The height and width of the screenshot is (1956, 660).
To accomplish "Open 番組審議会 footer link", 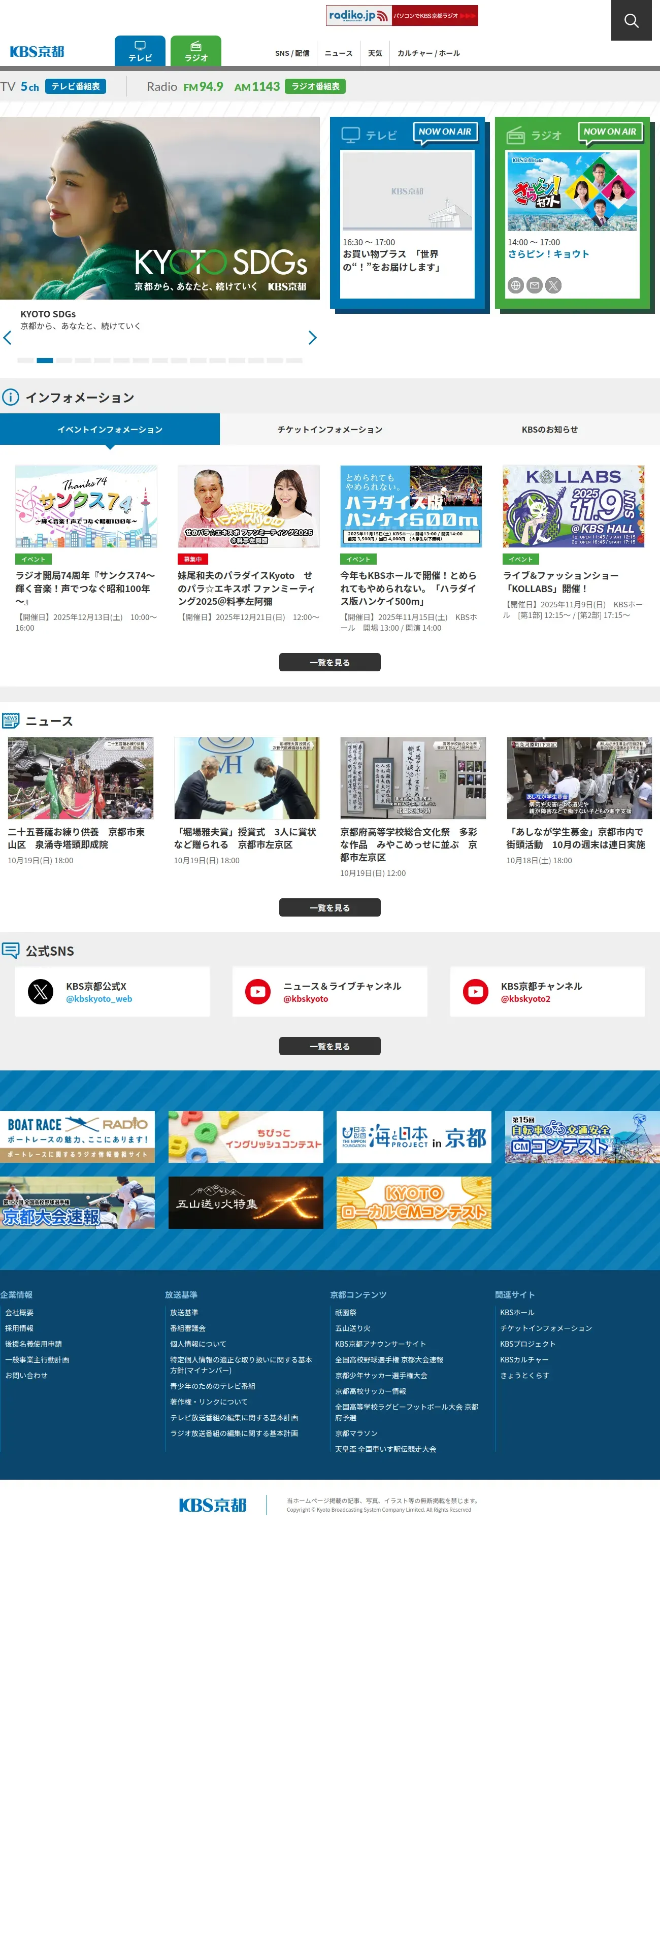I will [x=188, y=1328].
